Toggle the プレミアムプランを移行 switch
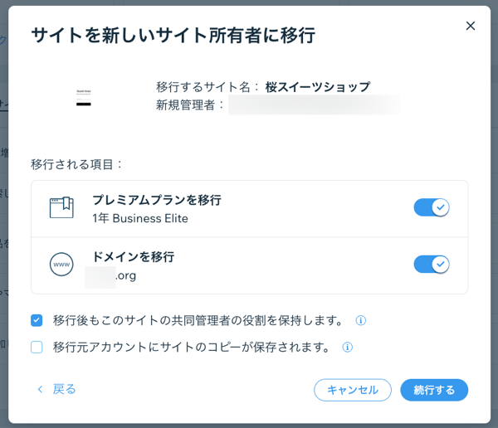 432,207
